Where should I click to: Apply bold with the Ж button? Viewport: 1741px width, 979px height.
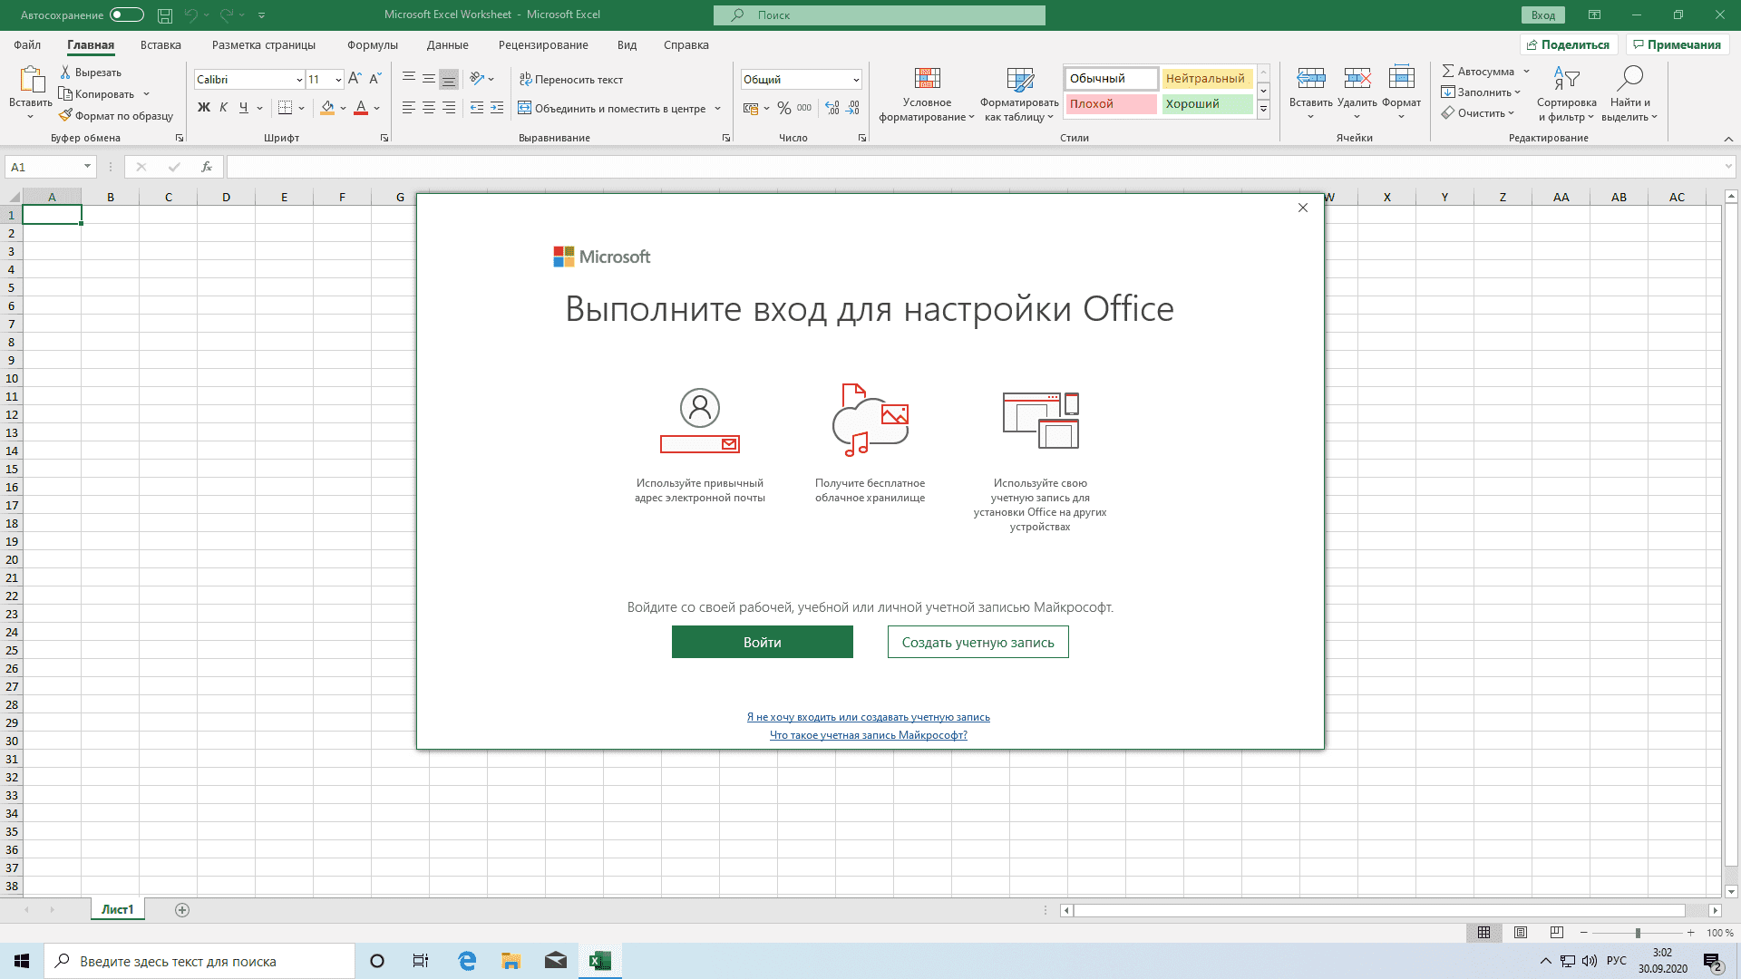click(x=204, y=108)
